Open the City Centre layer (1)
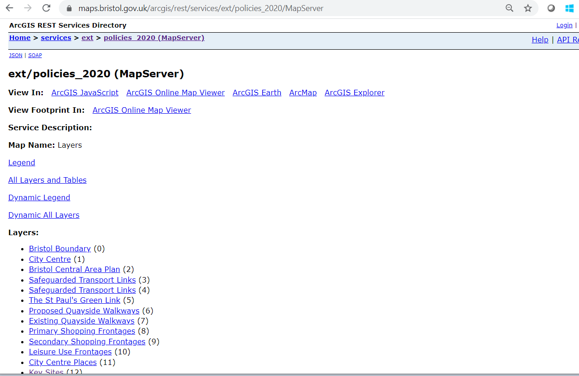 tap(50, 259)
